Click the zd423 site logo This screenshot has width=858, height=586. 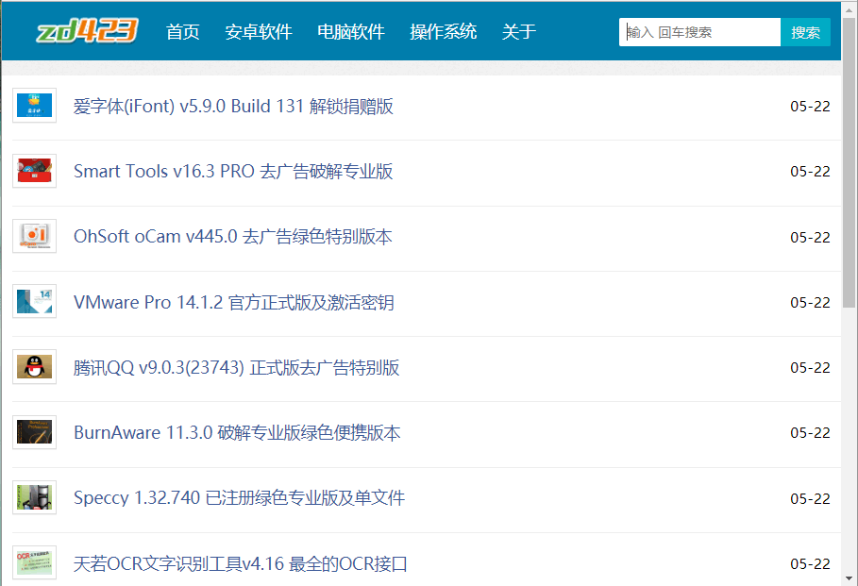point(87,30)
